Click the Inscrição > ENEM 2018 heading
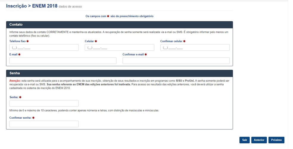Image resolution: width=293 pixels, height=149 pixels. coord(32,6)
